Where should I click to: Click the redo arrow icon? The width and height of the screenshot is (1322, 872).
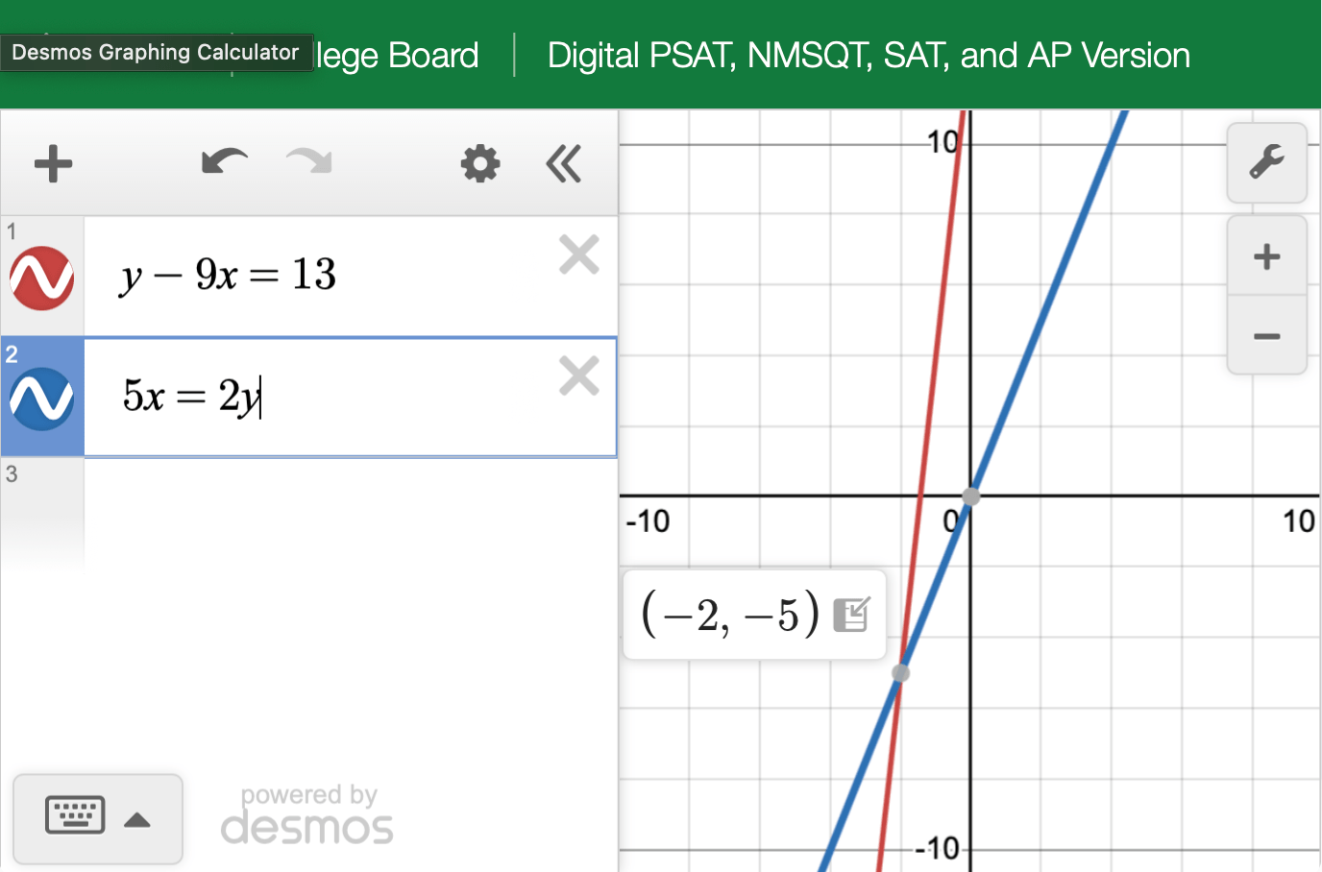306,162
